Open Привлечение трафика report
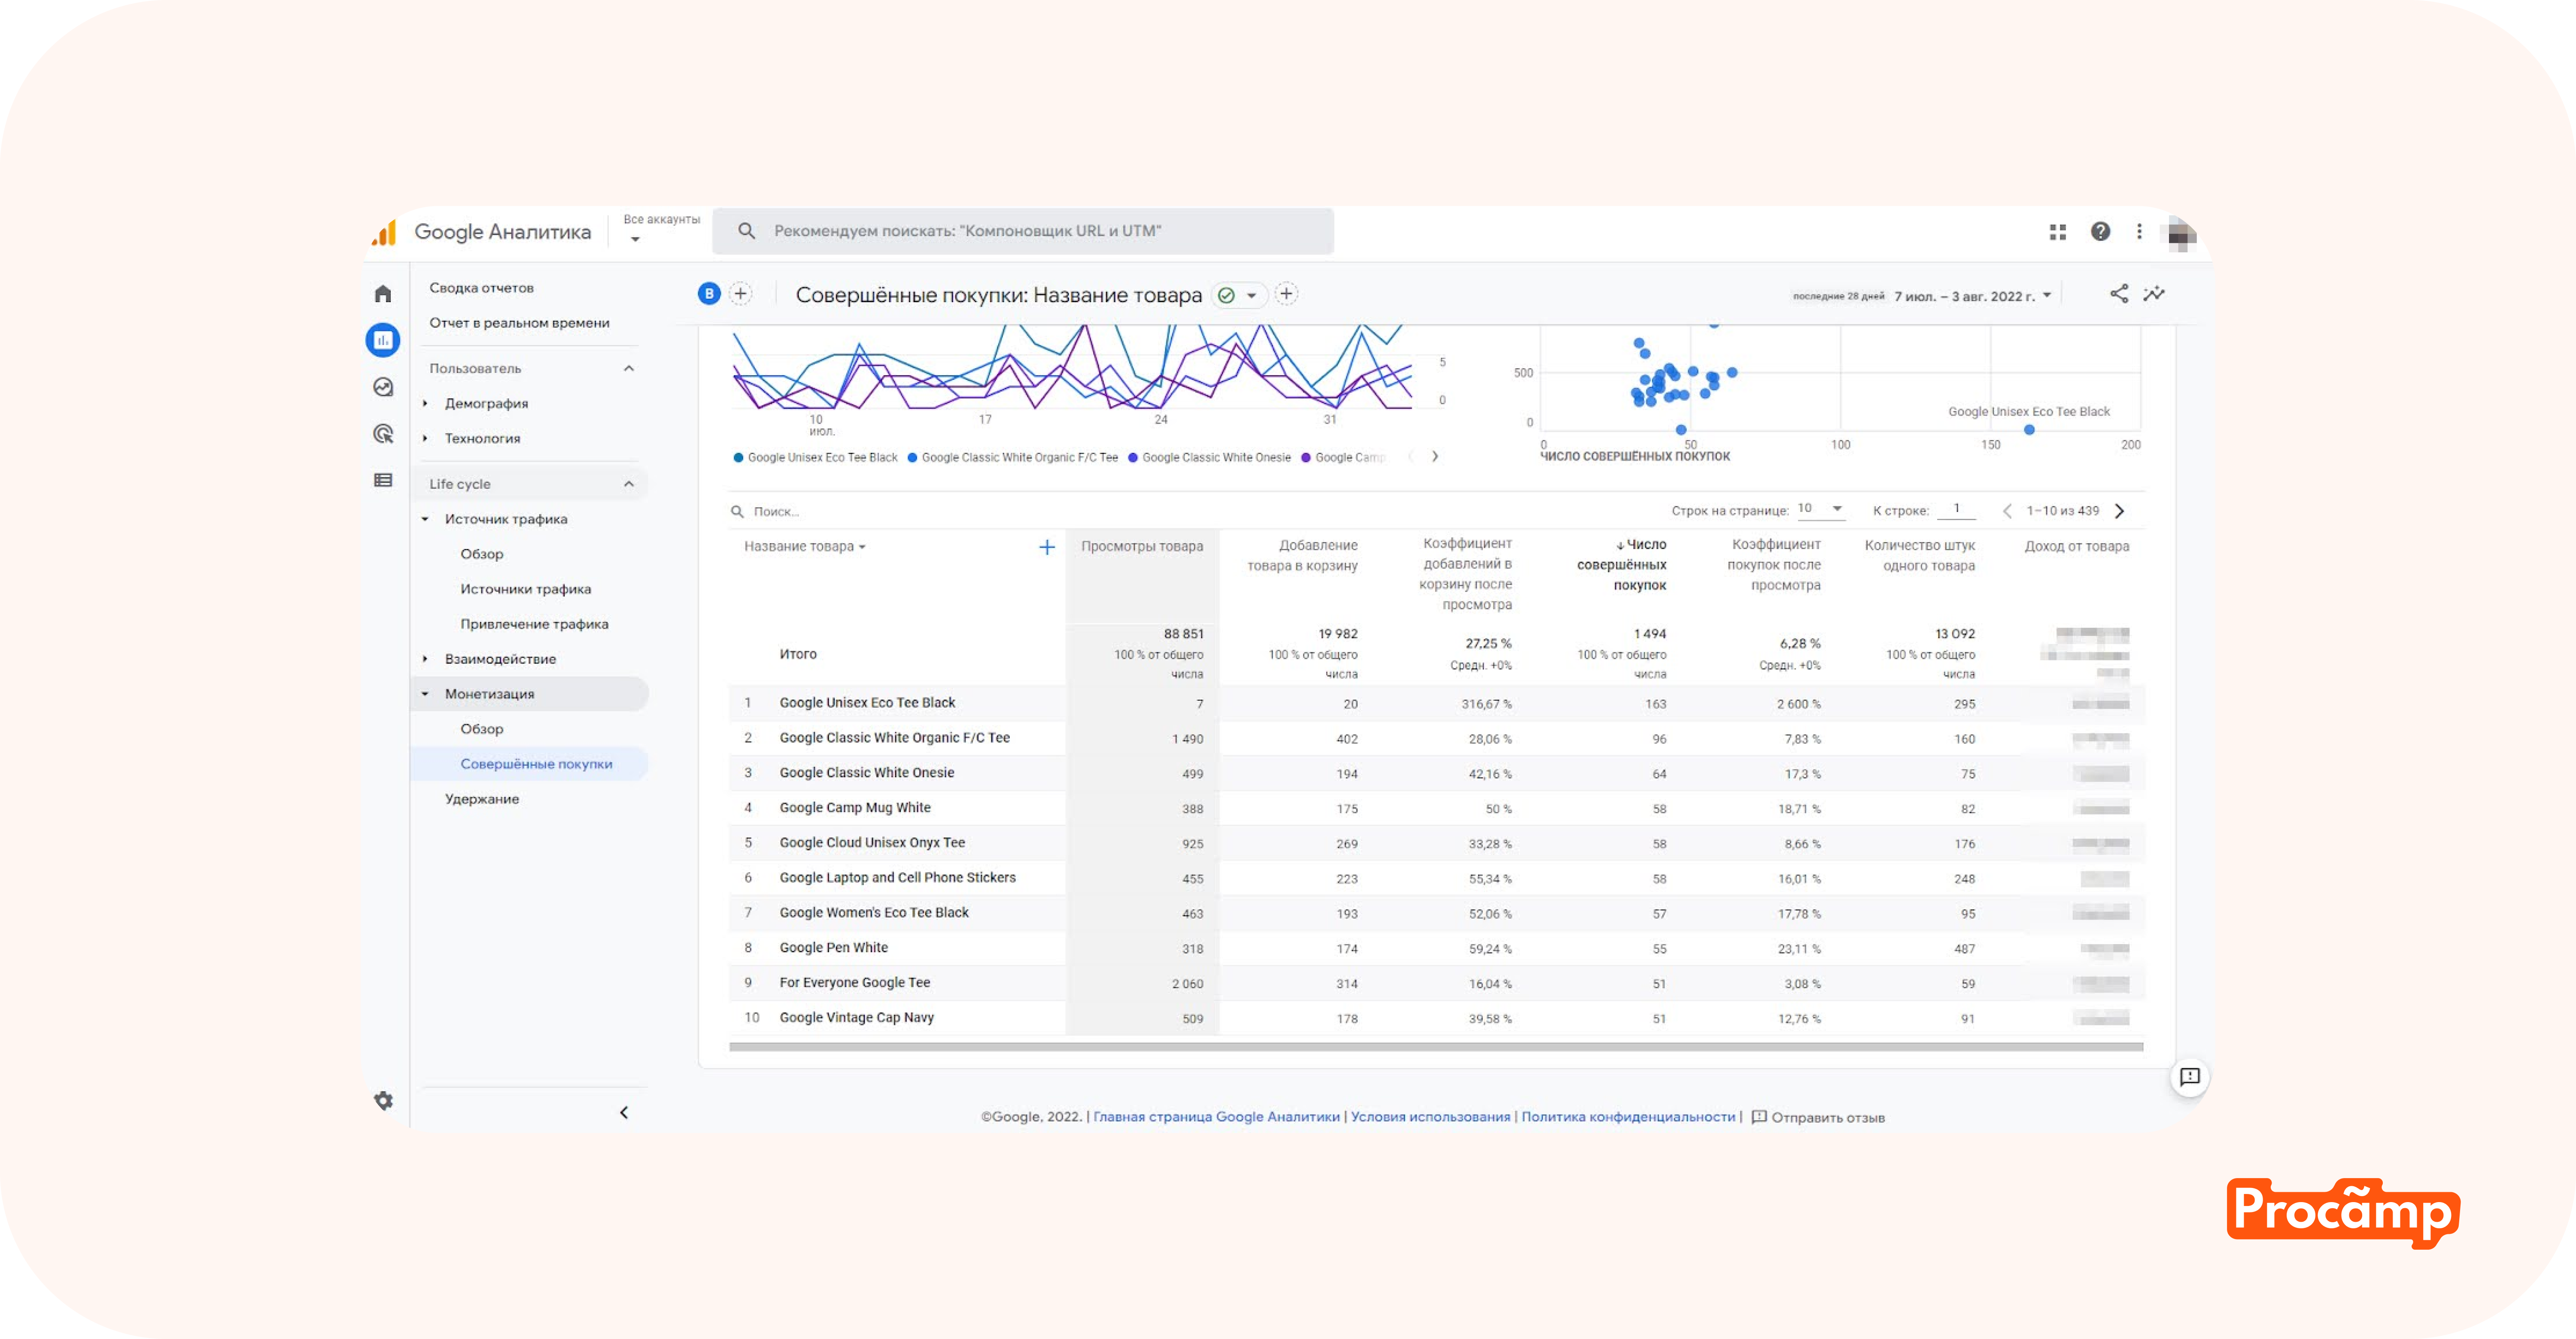 (x=534, y=624)
